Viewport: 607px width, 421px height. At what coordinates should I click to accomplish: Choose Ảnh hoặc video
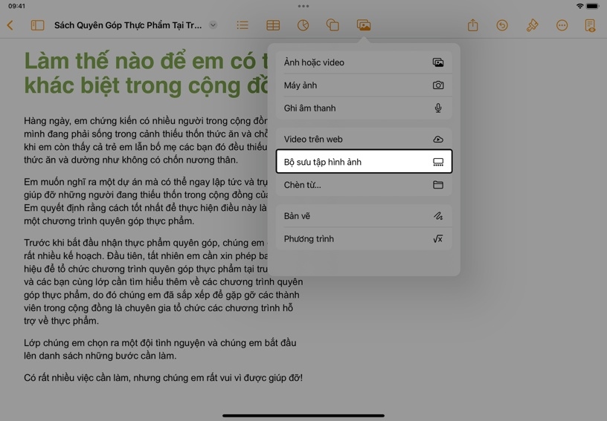364,62
